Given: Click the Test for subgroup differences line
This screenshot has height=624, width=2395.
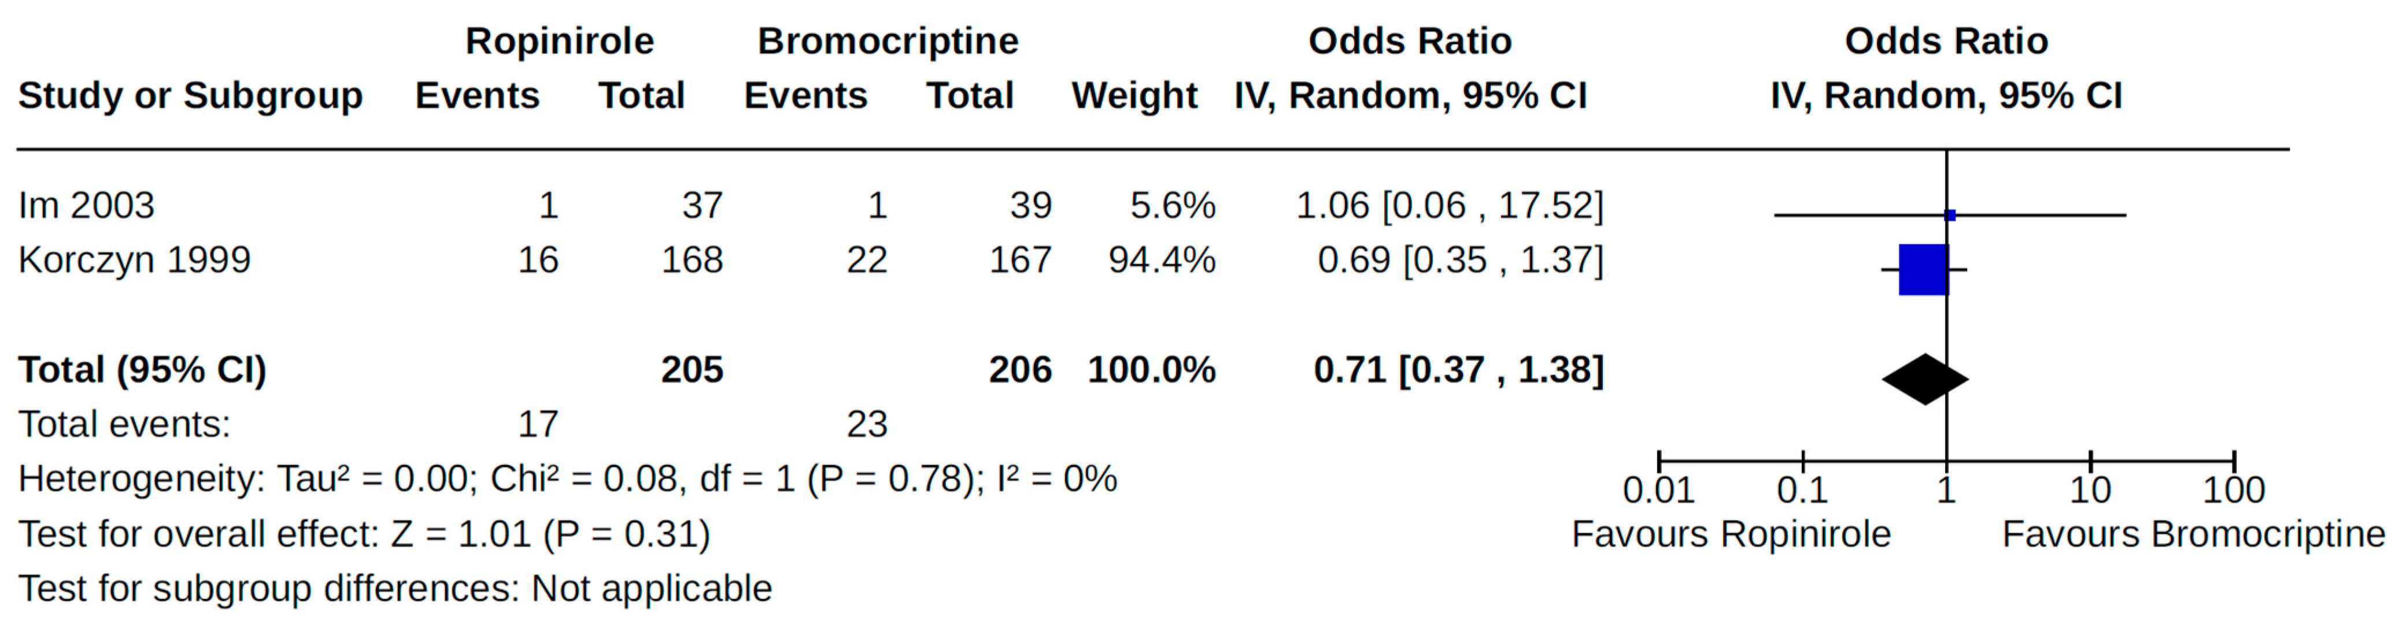Looking at the screenshot, I should (395, 589).
